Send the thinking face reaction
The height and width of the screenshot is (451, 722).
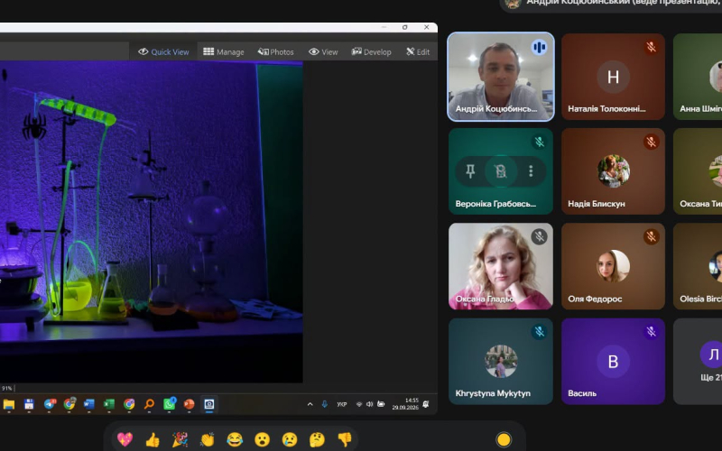[318, 439]
